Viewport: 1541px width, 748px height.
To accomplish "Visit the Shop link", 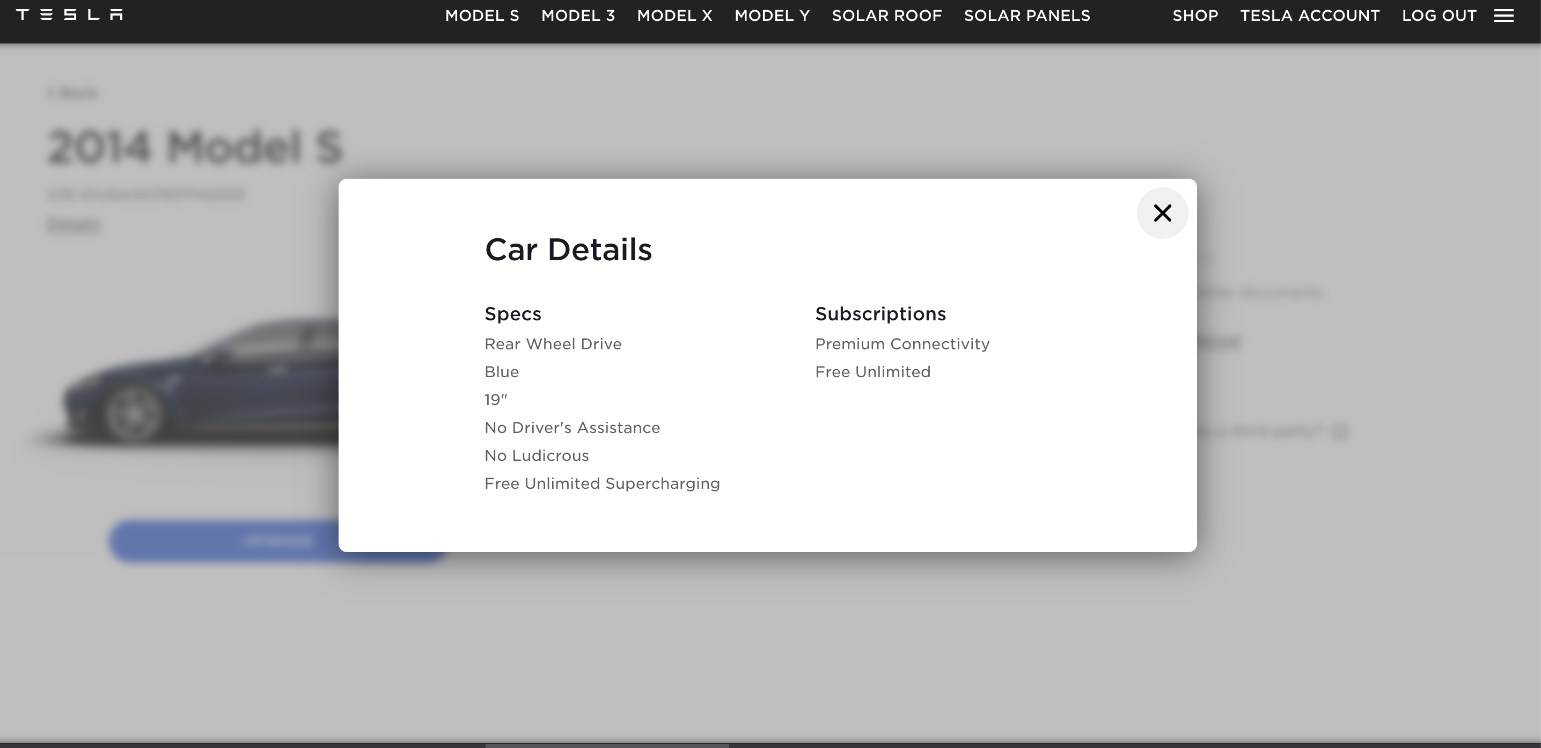I will tap(1194, 16).
